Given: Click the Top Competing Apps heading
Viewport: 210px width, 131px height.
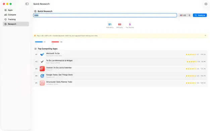Looking at the screenshot, I should [x=48, y=49].
